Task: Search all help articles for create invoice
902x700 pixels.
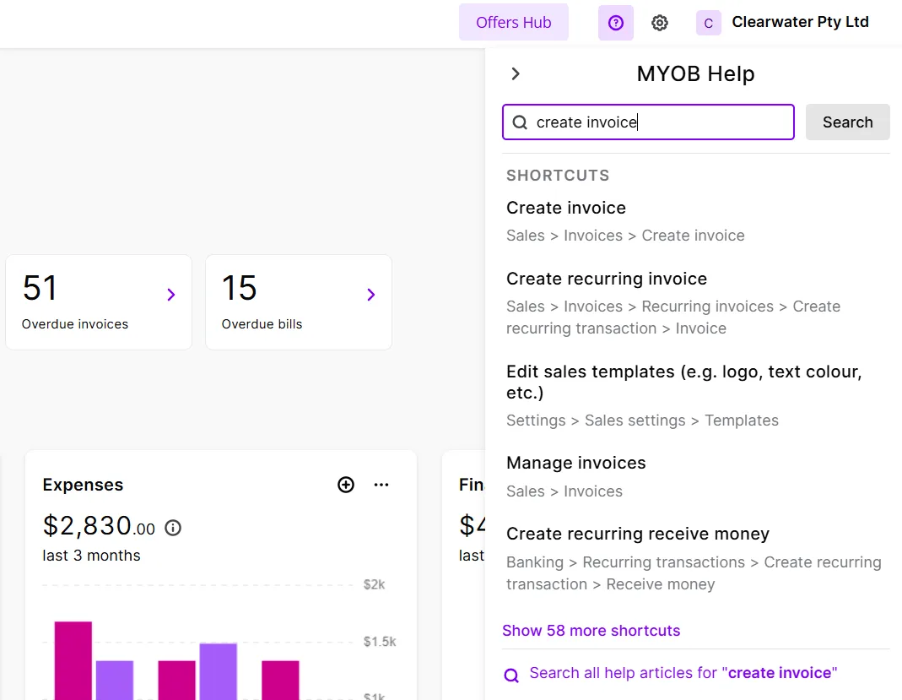Action: click(x=683, y=673)
